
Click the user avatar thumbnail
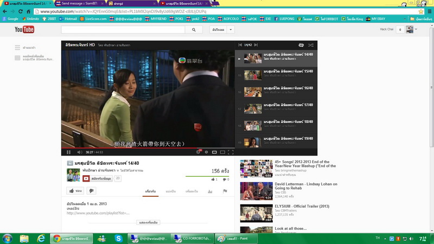pos(410,29)
